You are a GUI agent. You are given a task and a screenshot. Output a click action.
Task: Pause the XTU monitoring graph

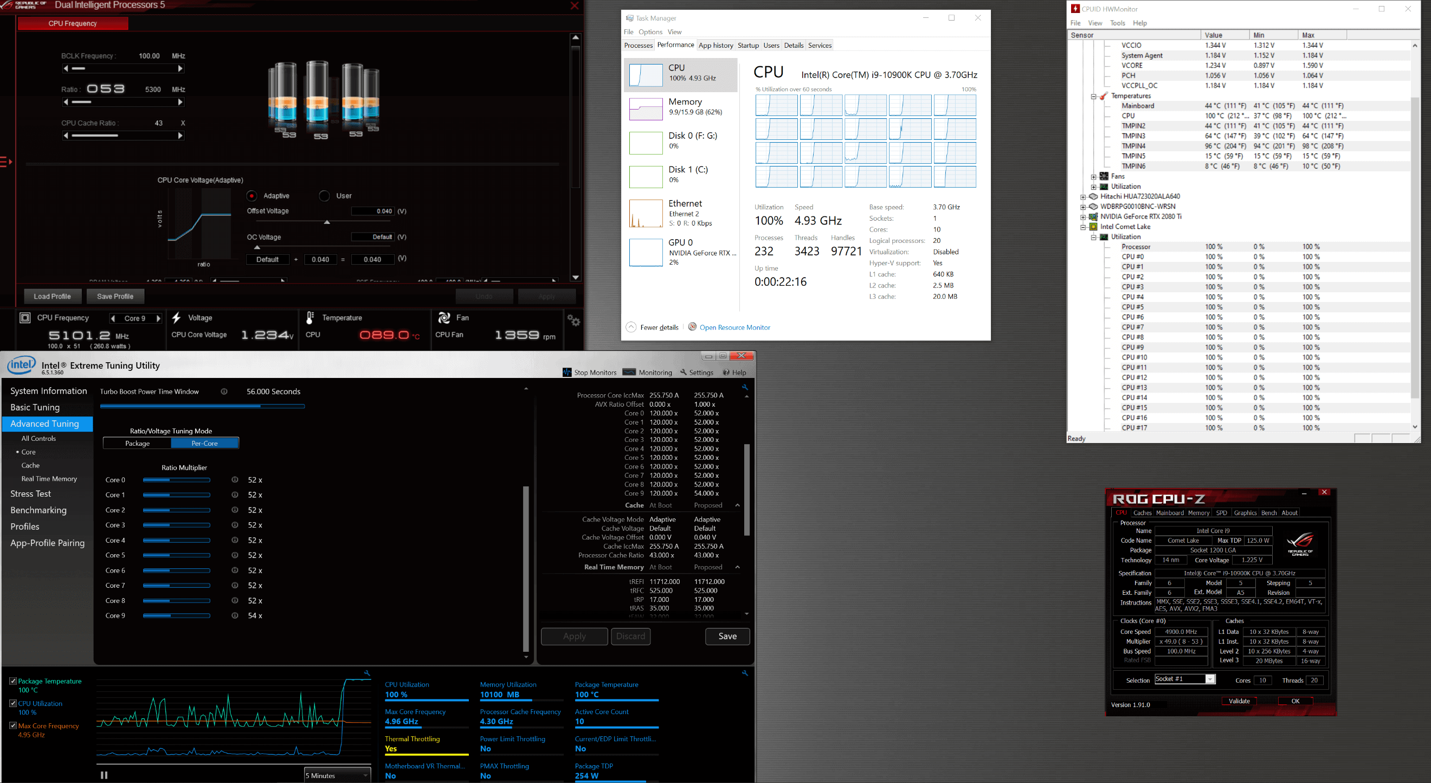[x=104, y=775]
